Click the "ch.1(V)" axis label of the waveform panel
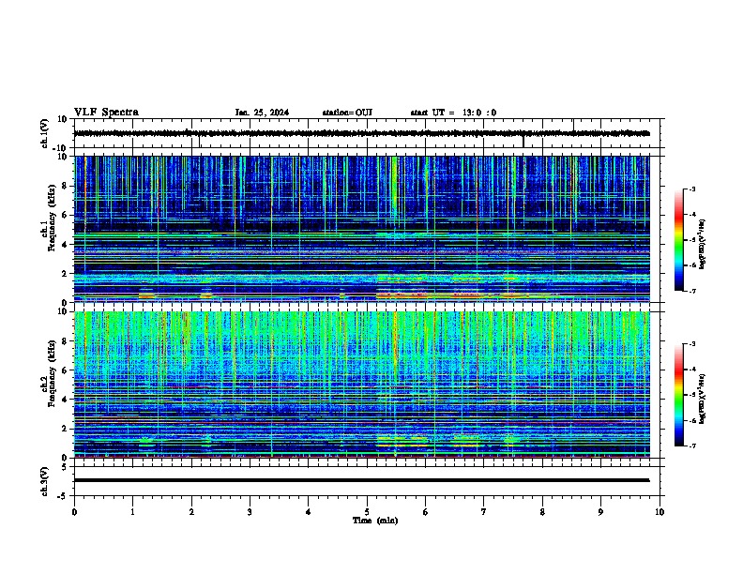The width and height of the screenshot is (743, 574). point(45,133)
